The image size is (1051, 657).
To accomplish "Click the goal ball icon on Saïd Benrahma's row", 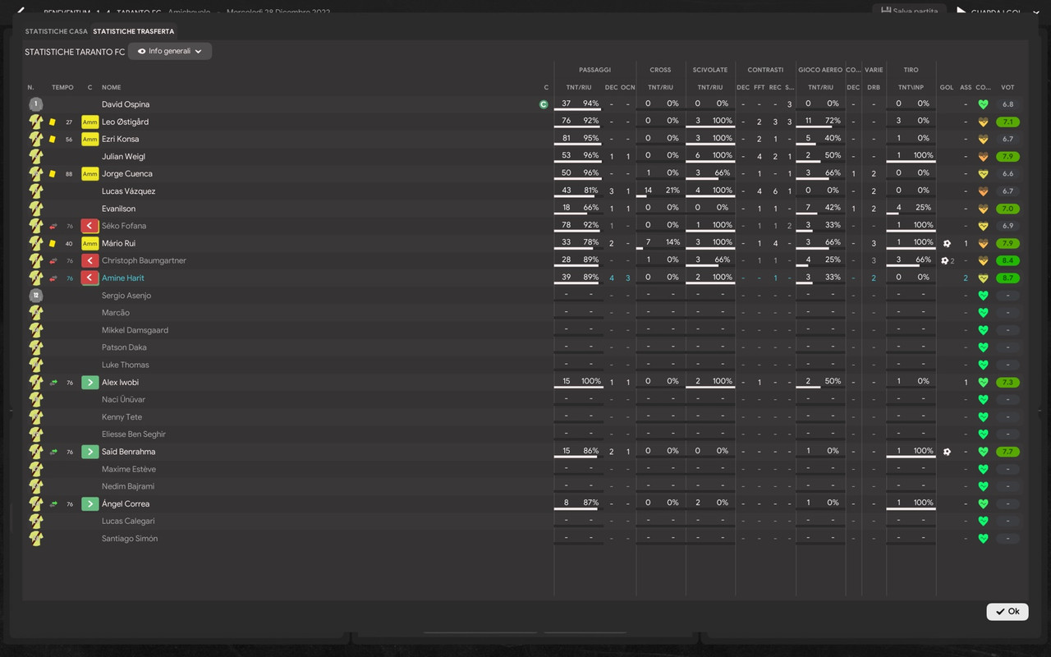I will pyautogui.click(x=947, y=452).
